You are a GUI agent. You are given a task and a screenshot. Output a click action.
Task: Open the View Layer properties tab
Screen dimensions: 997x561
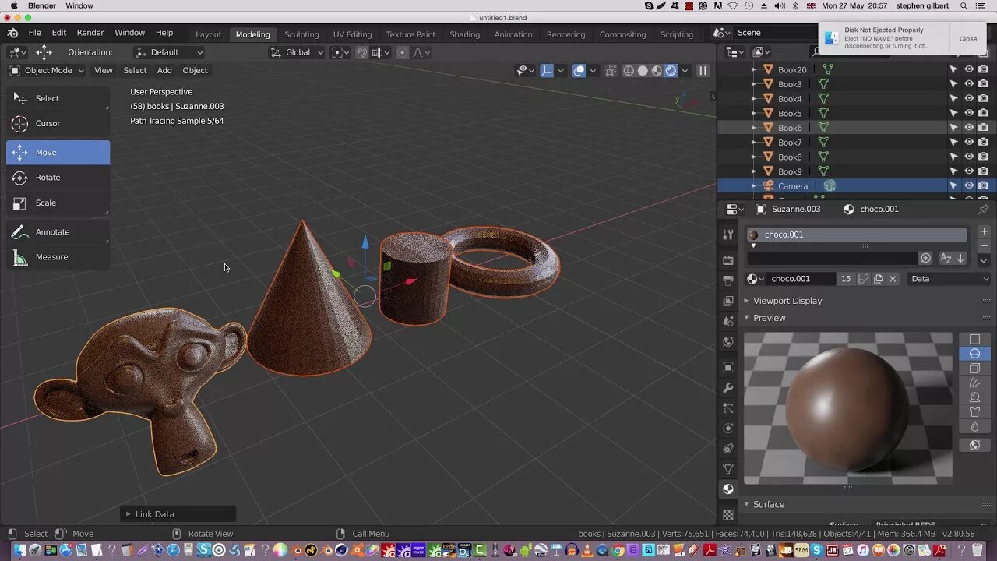pyautogui.click(x=728, y=301)
